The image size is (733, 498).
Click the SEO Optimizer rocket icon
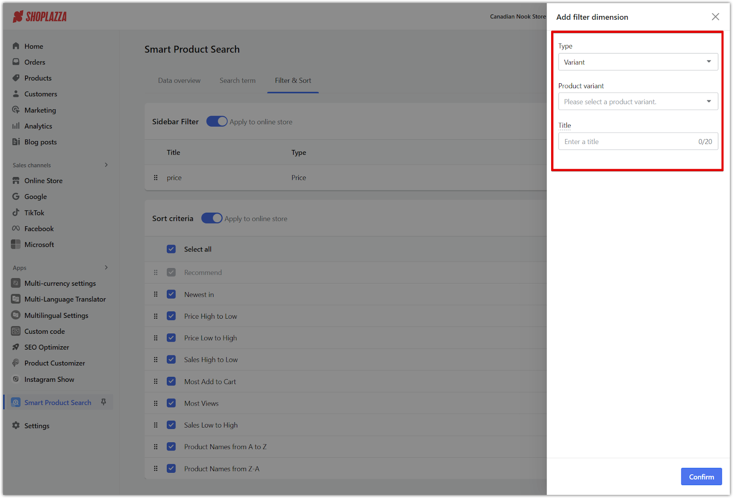(16, 347)
